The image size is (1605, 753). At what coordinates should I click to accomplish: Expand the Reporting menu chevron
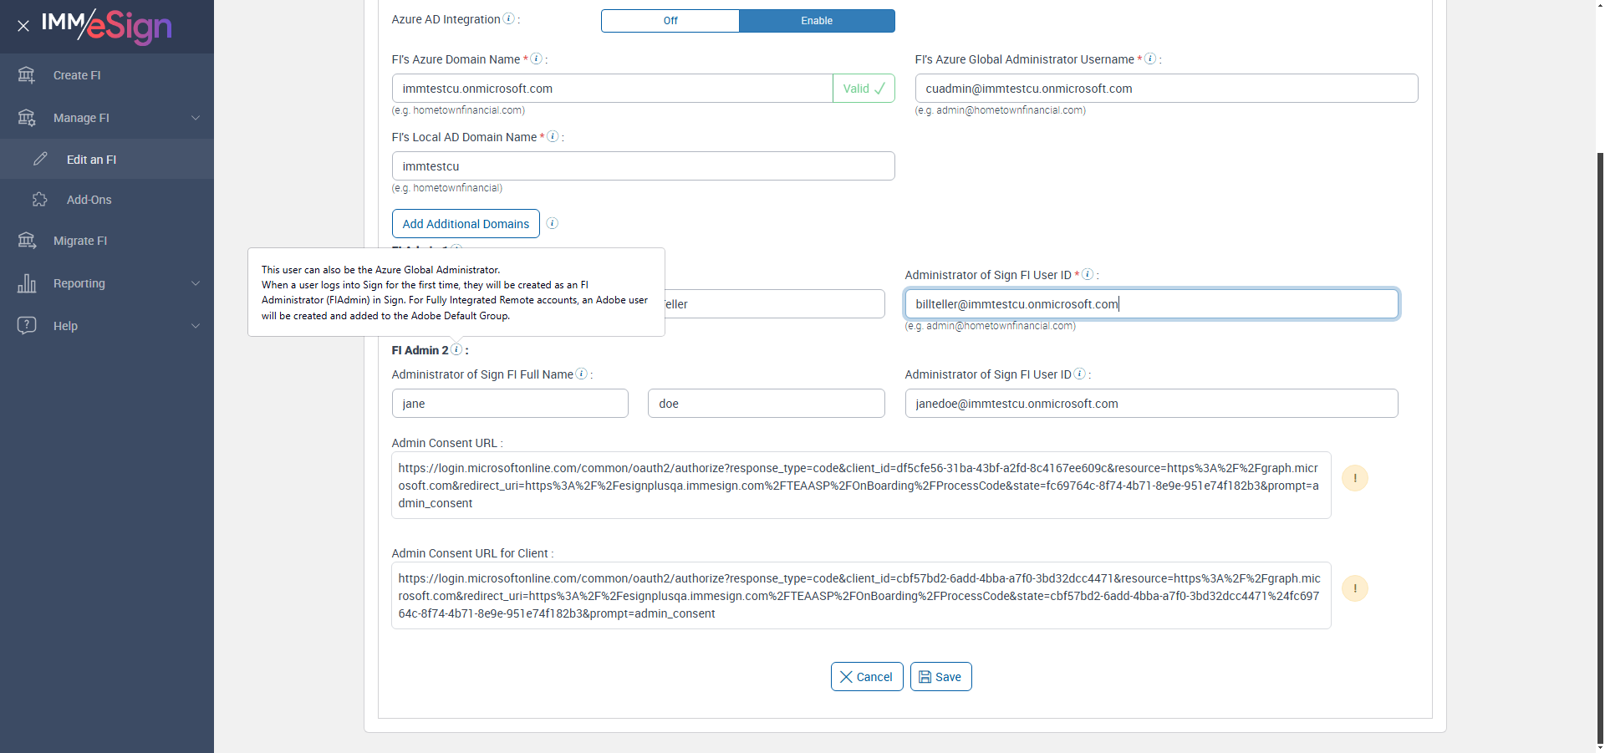(196, 283)
